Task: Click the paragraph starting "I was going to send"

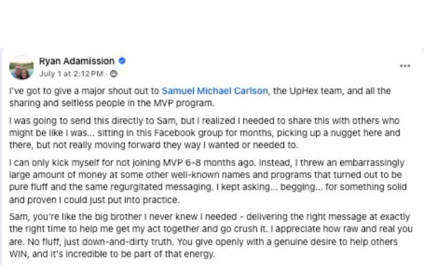Action: [205, 133]
